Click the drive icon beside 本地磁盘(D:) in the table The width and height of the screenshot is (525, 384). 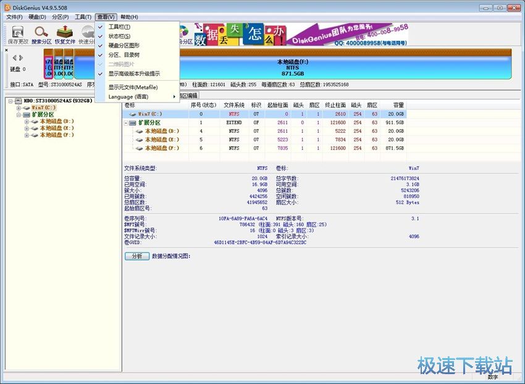pyautogui.click(x=140, y=131)
